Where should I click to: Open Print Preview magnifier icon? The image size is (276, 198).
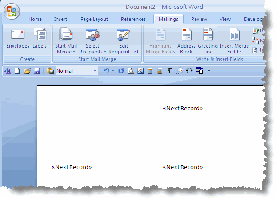tap(131, 71)
